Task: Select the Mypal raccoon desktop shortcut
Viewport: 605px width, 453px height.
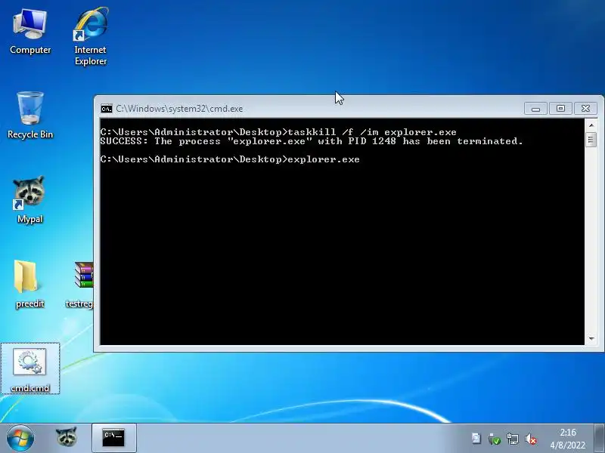Action: pos(29,199)
